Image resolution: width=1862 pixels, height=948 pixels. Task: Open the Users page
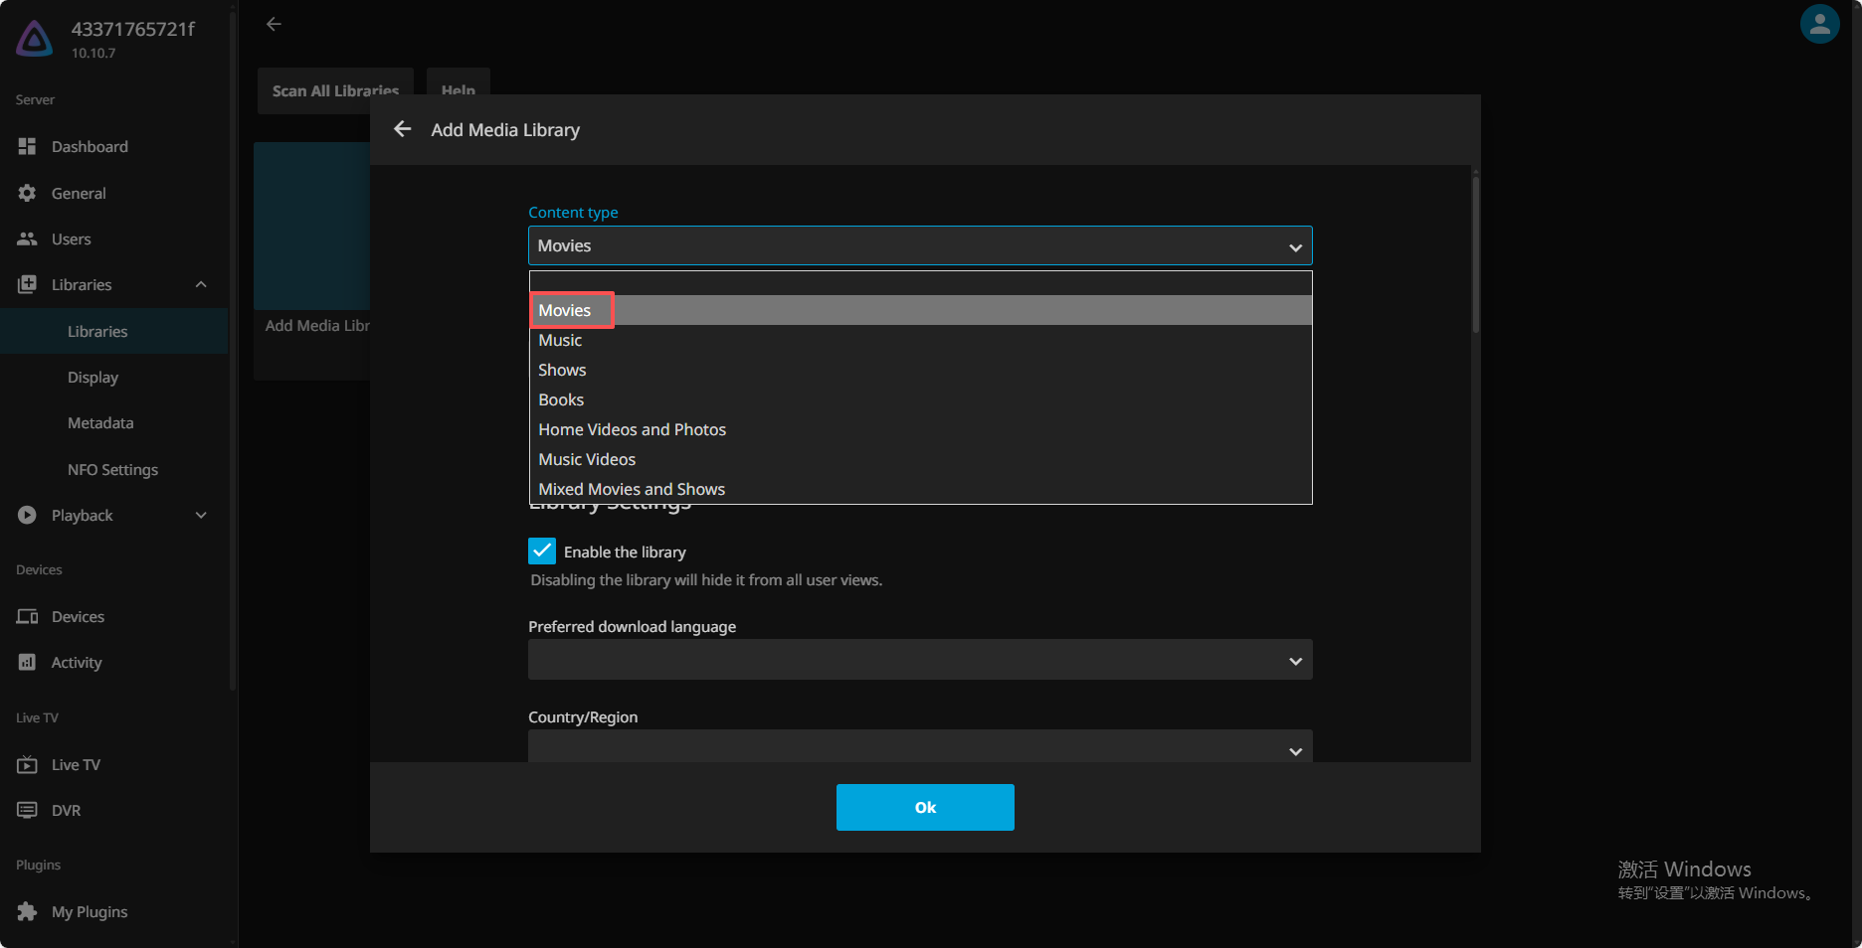point(114,238)
